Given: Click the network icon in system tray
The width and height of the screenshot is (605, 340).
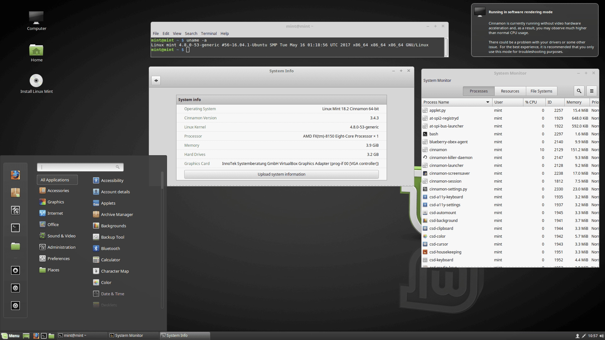Looking at the screenshot, I should (x=584, y=336).
